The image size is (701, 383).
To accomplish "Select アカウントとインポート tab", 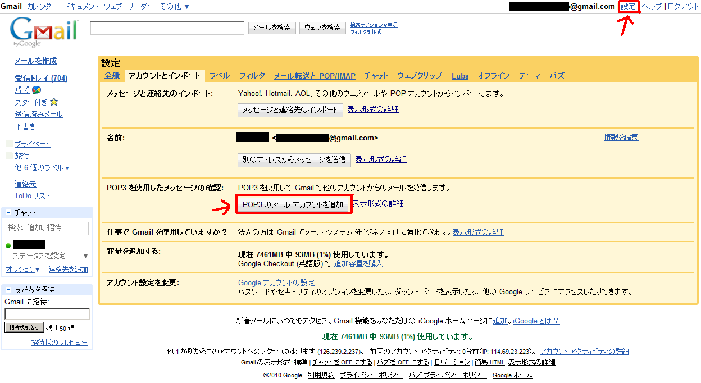I will [164, 75].
